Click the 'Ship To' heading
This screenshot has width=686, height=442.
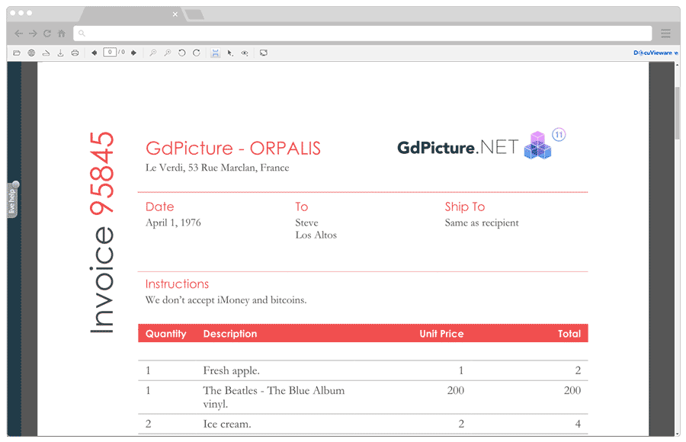[465, 207]
